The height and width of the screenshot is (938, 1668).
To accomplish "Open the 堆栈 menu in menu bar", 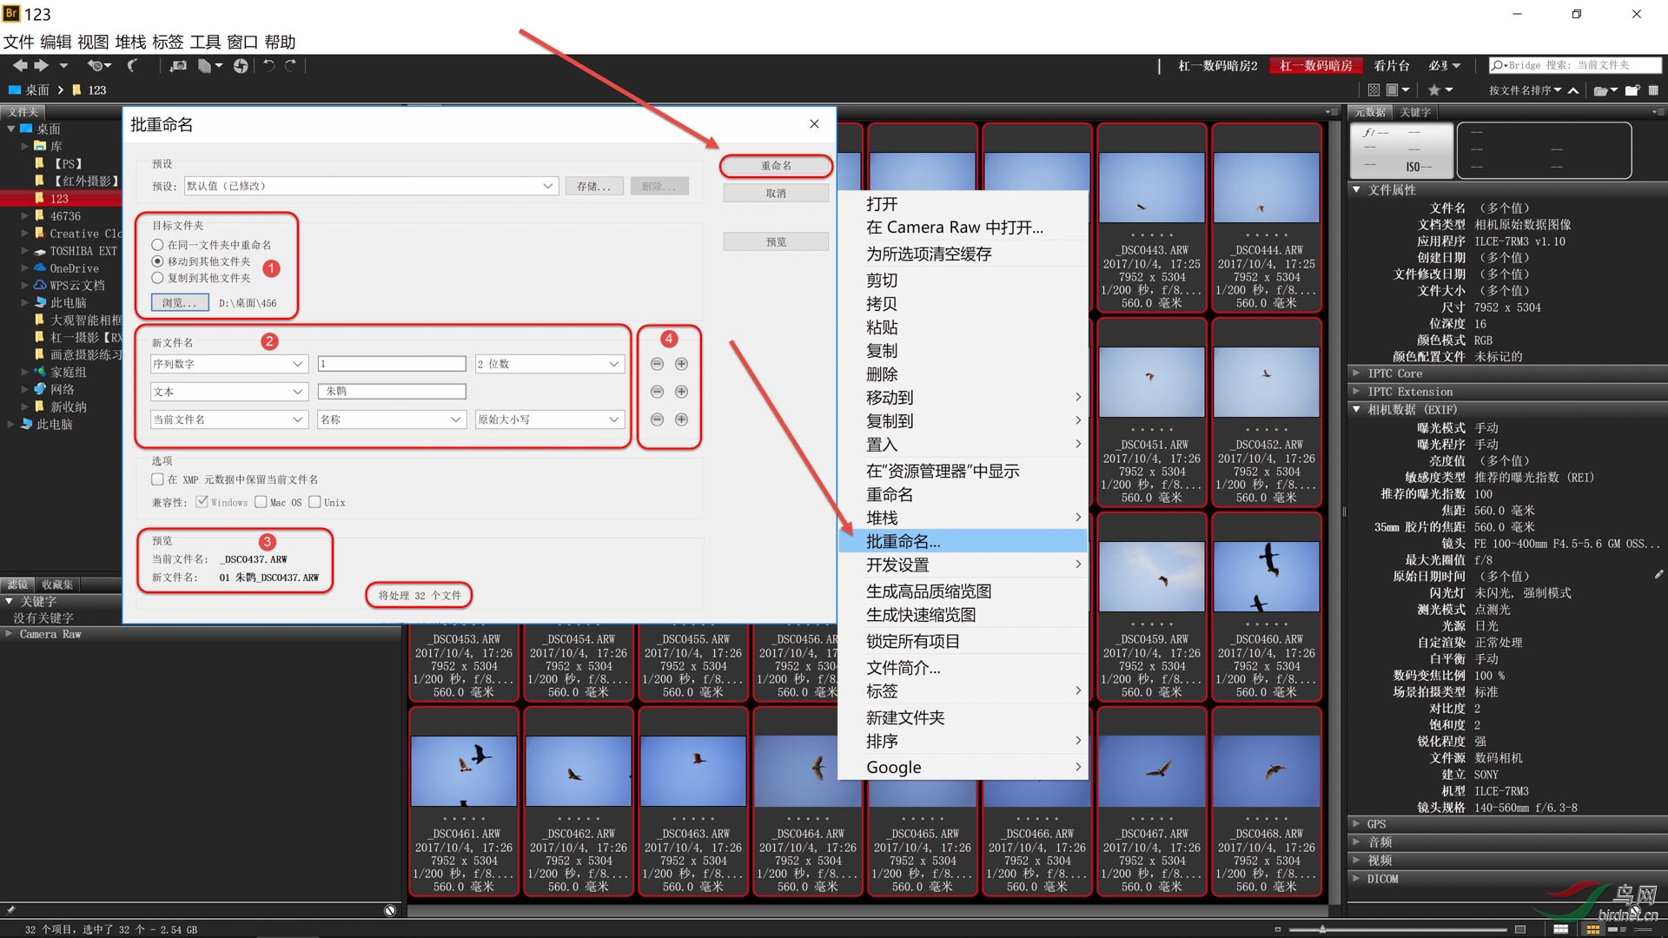I will coord(130,42).
